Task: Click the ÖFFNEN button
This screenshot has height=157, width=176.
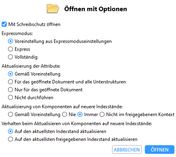Action: point(159,150)
